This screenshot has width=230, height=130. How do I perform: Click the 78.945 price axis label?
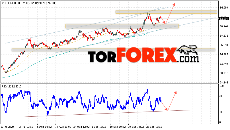click(x=224, y=82)
